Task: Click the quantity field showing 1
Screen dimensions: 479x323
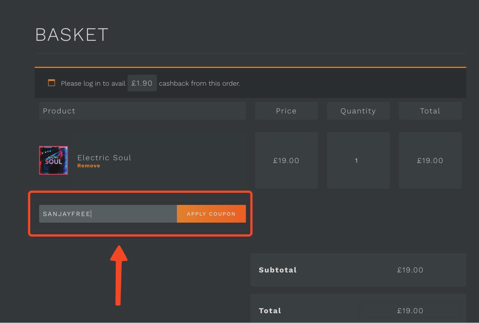Action: (x=356, y=161)
